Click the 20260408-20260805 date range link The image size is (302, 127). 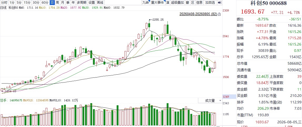pyautogui.click(x=198, y=14)
